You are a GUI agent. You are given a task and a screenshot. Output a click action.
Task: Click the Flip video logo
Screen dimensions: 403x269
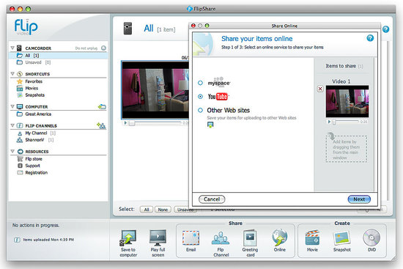click(x=26, y=27)
